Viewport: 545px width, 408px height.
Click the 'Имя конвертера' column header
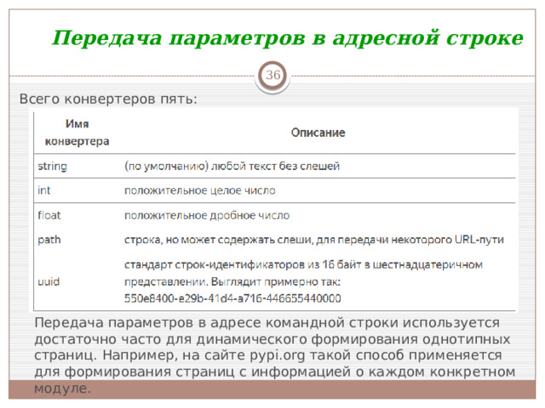pos(77,133)
